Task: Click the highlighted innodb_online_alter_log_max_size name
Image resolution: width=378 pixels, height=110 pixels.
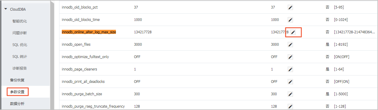Action: tap(89, 32)
